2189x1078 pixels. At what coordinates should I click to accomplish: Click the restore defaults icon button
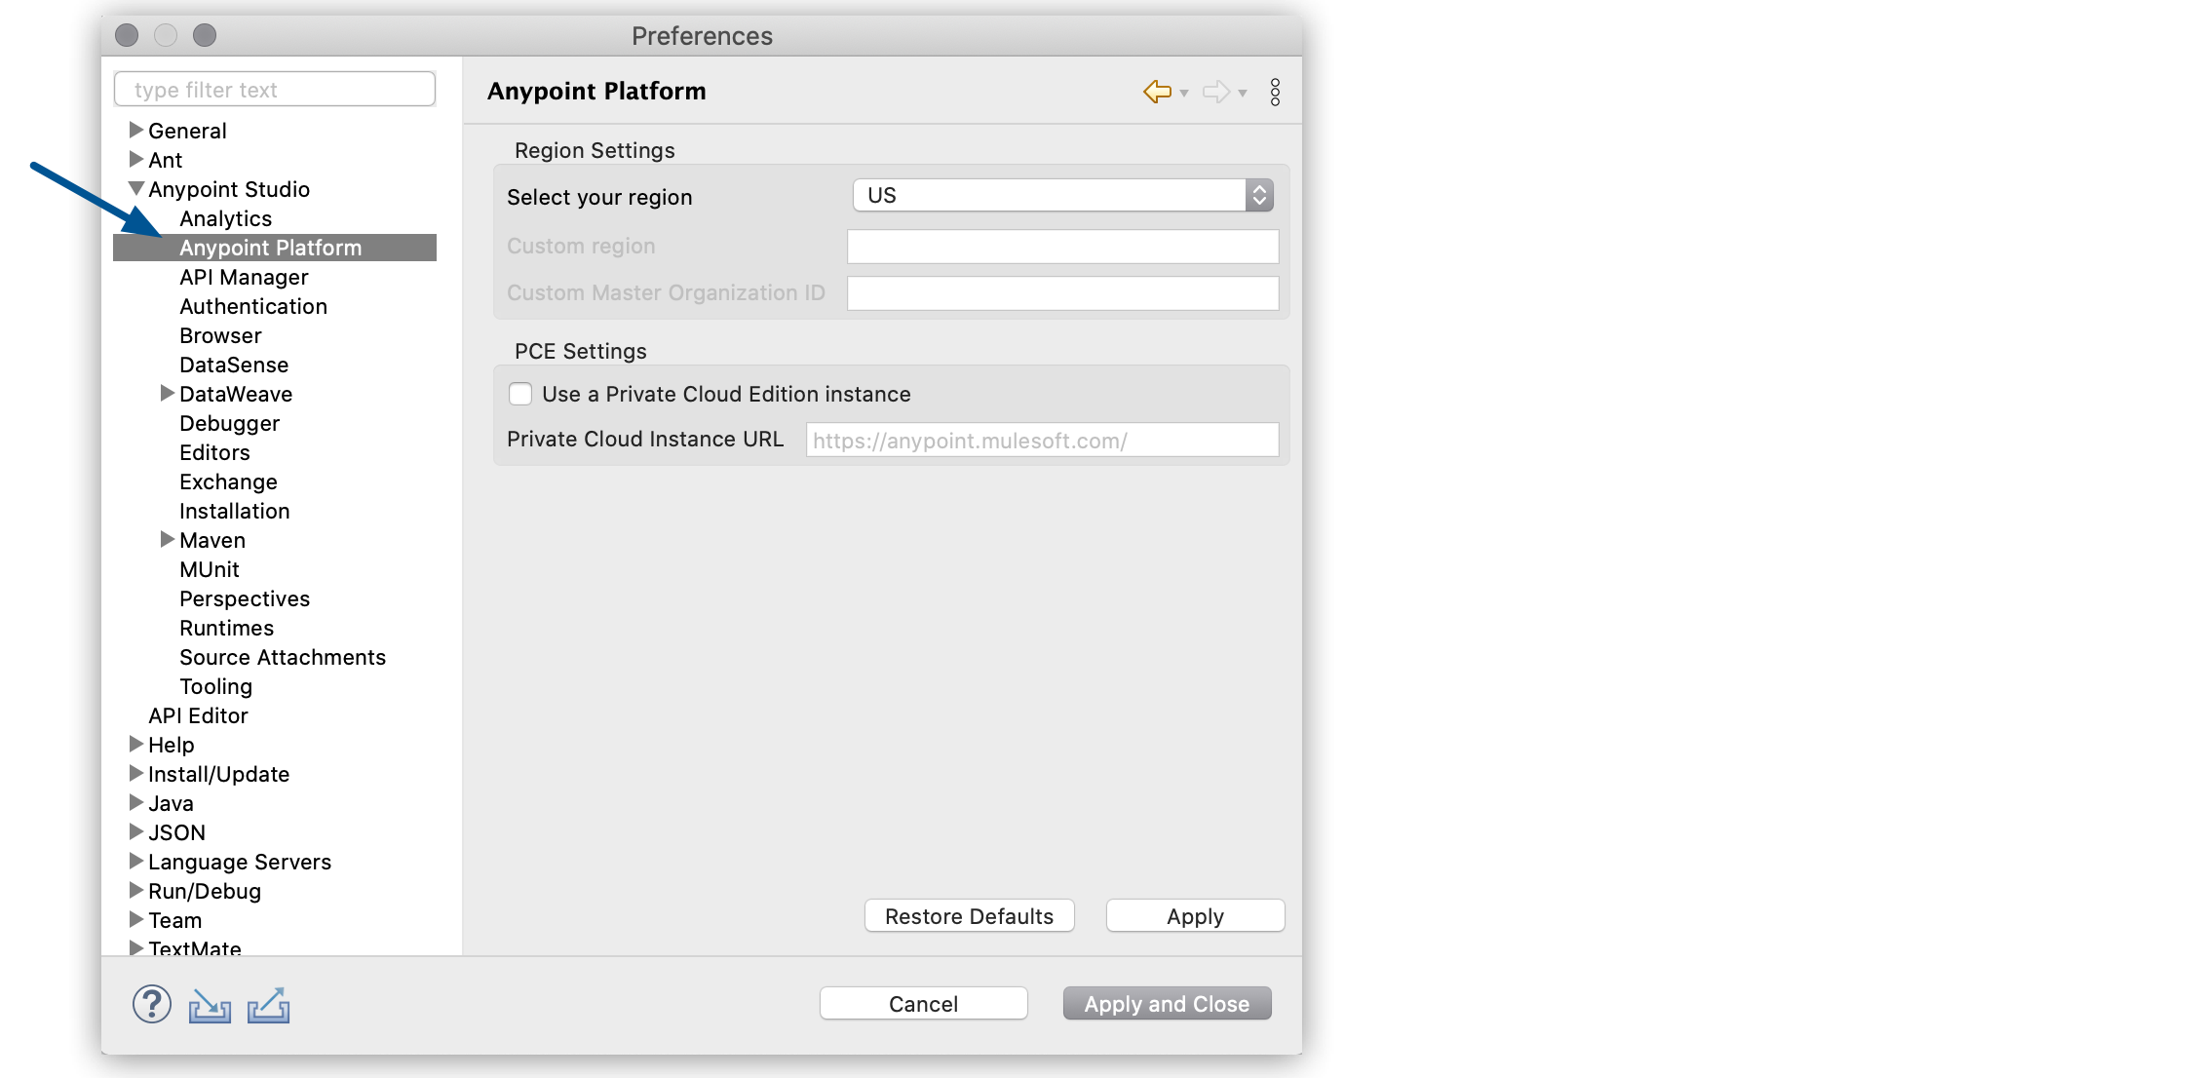971,916
